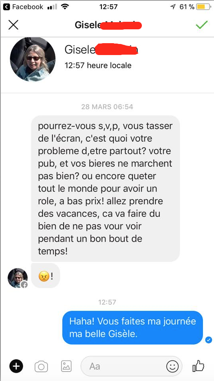Tap the green checkmark icon
Screen dimensions: 214x381
point(202,25)
